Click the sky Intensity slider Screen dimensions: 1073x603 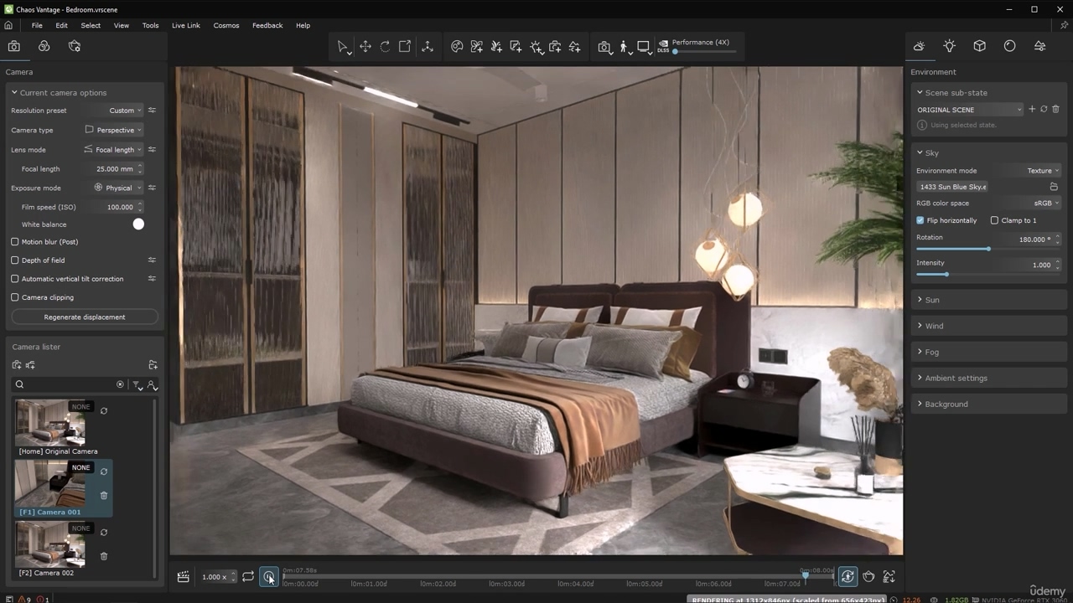946,275
